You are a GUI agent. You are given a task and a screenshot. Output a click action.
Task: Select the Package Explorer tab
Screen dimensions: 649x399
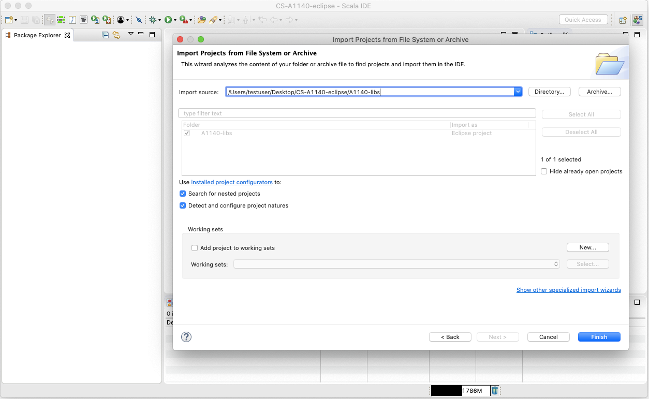coord(37,35)
